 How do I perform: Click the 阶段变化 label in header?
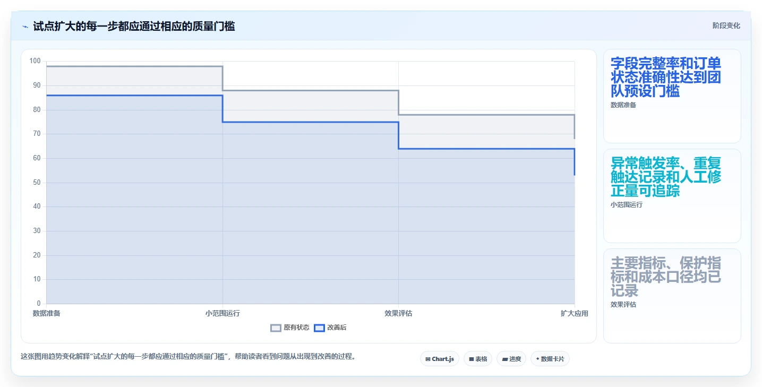[726, 25]
